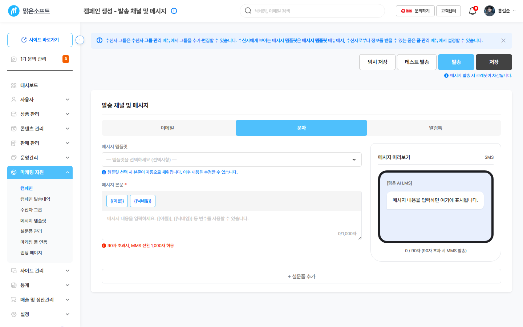This screenshot has width=523, height=327.
Task: Click the 운영관리 icon
Action: point(14,158)
